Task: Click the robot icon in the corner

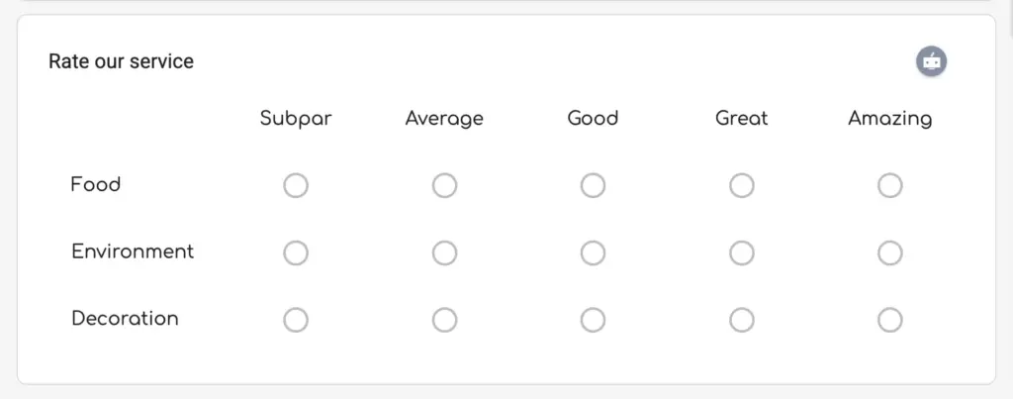Action: 931,61
